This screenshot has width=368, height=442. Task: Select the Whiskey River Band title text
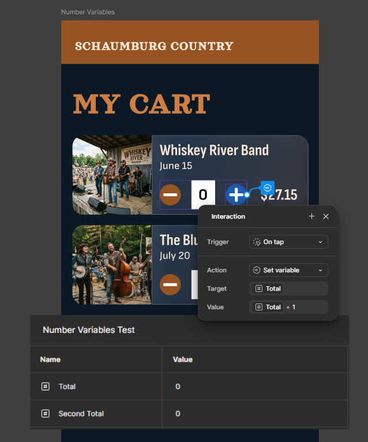pos(214,150)
